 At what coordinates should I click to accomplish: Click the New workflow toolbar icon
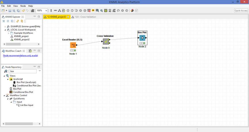pos(3,11)
